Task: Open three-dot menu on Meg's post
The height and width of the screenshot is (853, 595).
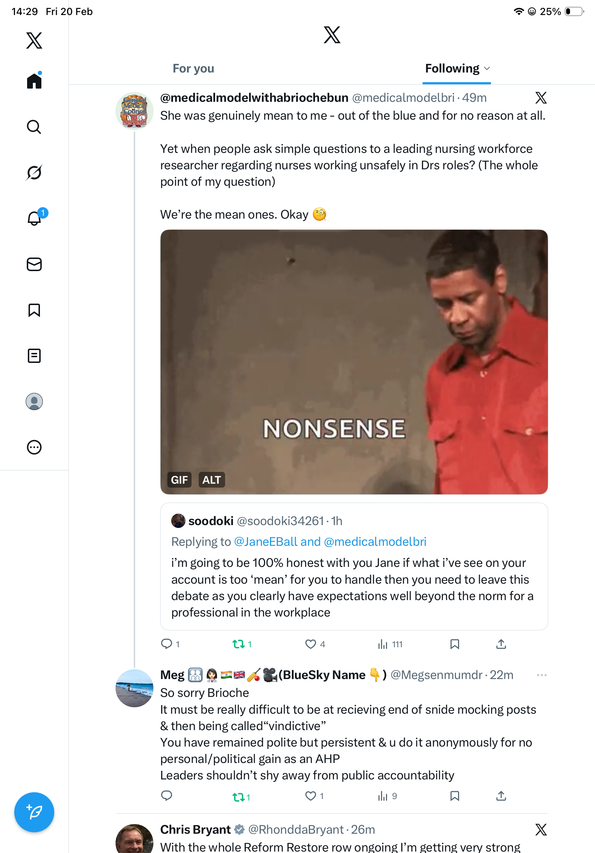Action: coord(541,675)
